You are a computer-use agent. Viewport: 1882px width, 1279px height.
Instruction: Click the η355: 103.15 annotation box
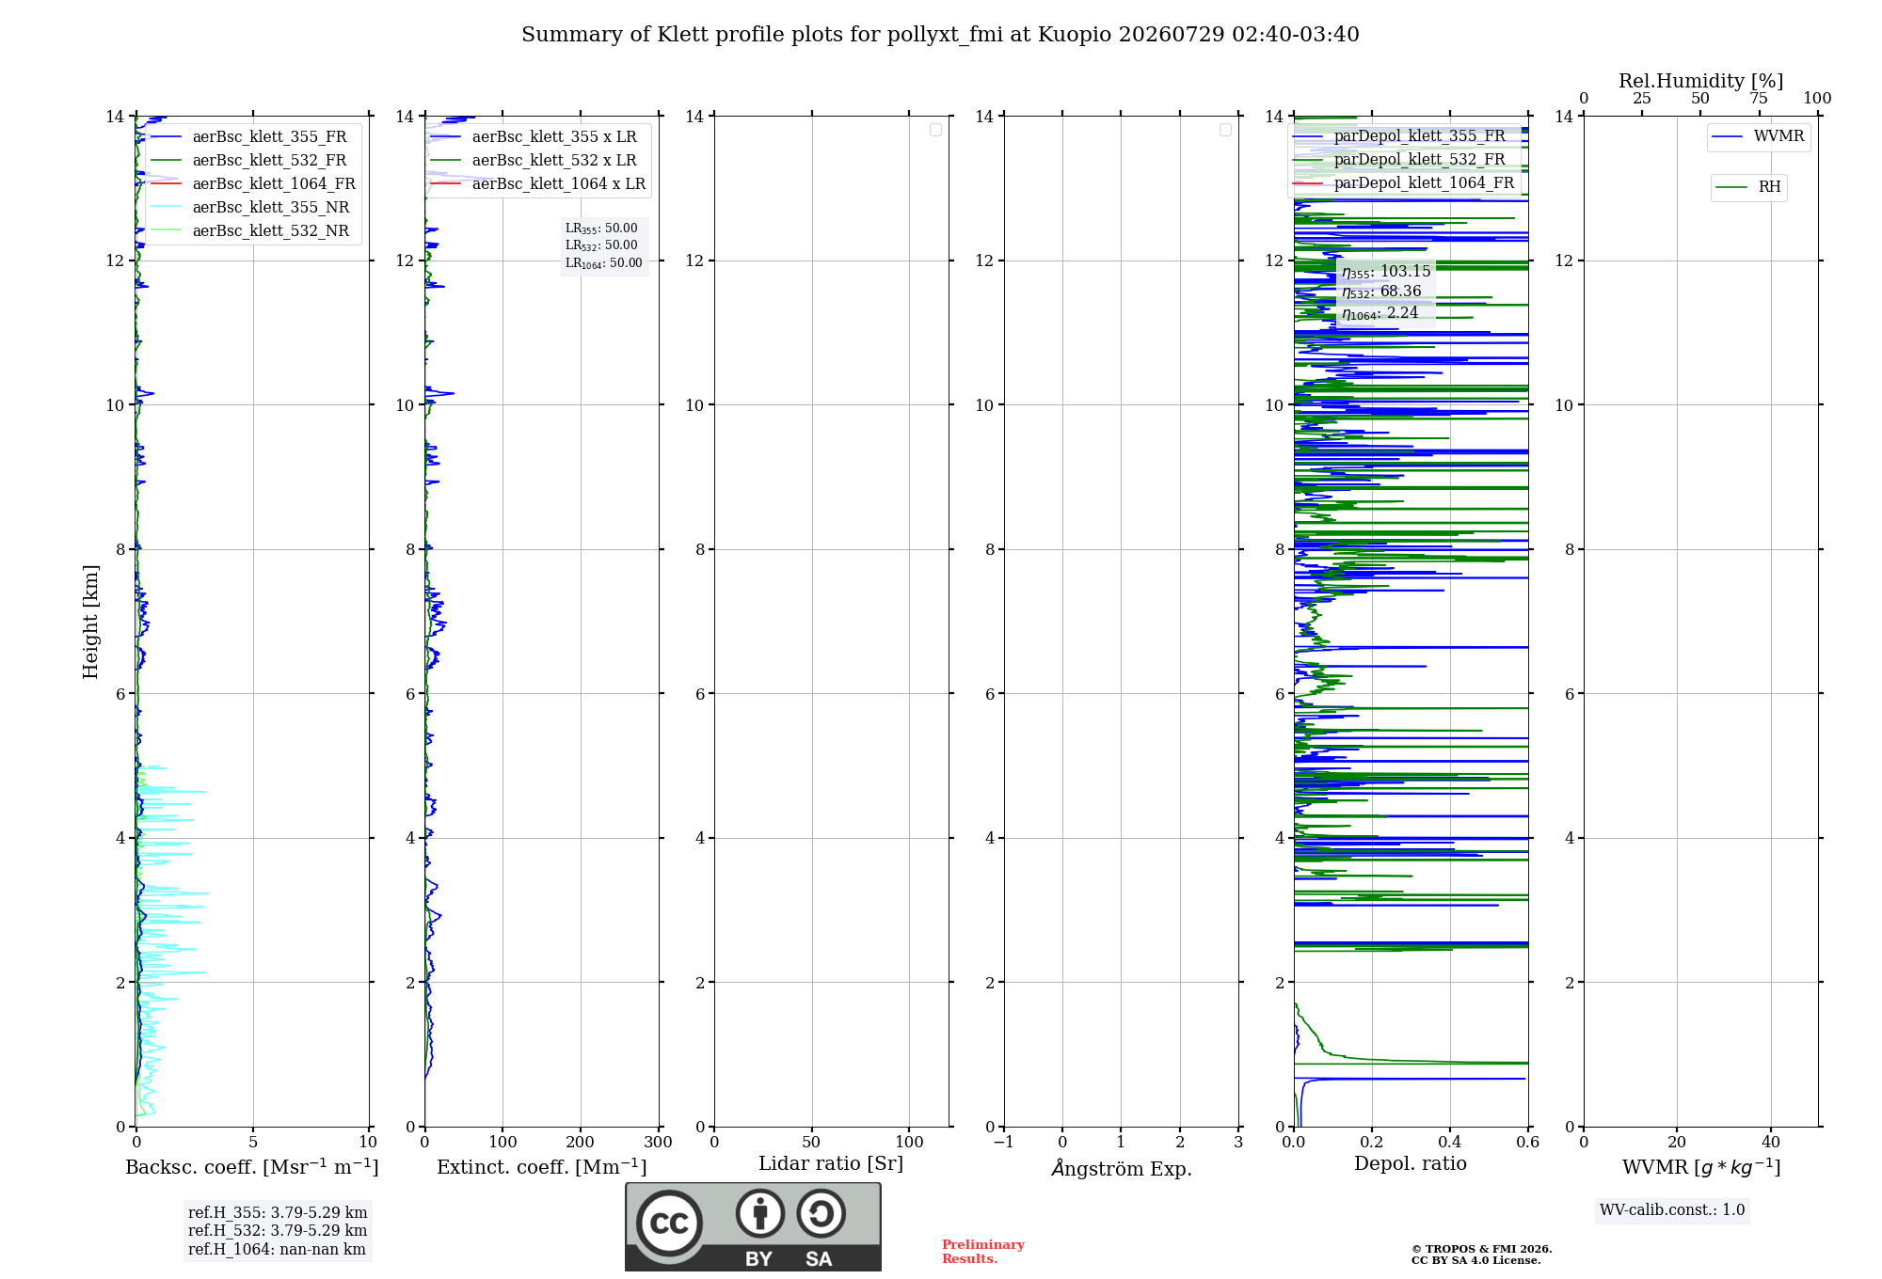point(1386,292)
